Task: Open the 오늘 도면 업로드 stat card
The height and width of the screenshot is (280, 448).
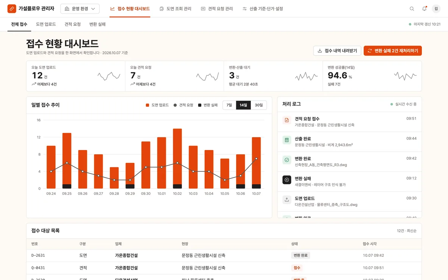Action: pyautogui.click(x=76, y=76)
